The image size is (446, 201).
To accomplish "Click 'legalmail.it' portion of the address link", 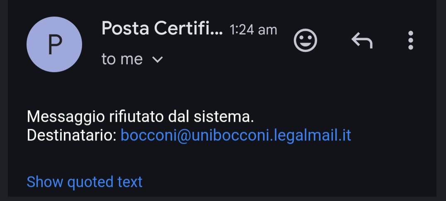I will tap(312, 136).
